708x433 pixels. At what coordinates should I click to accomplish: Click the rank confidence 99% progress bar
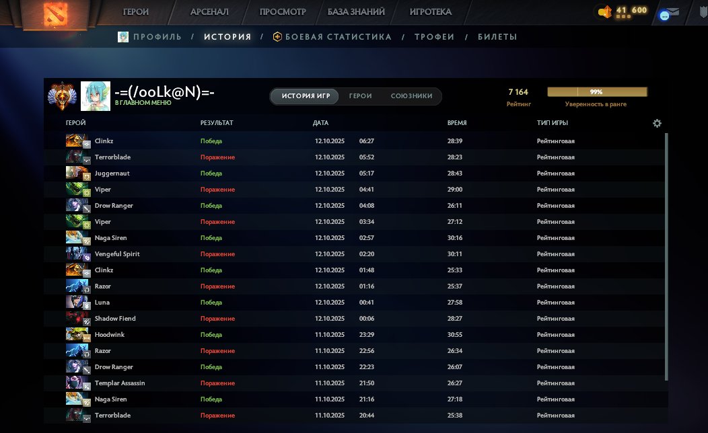(597, 92)
